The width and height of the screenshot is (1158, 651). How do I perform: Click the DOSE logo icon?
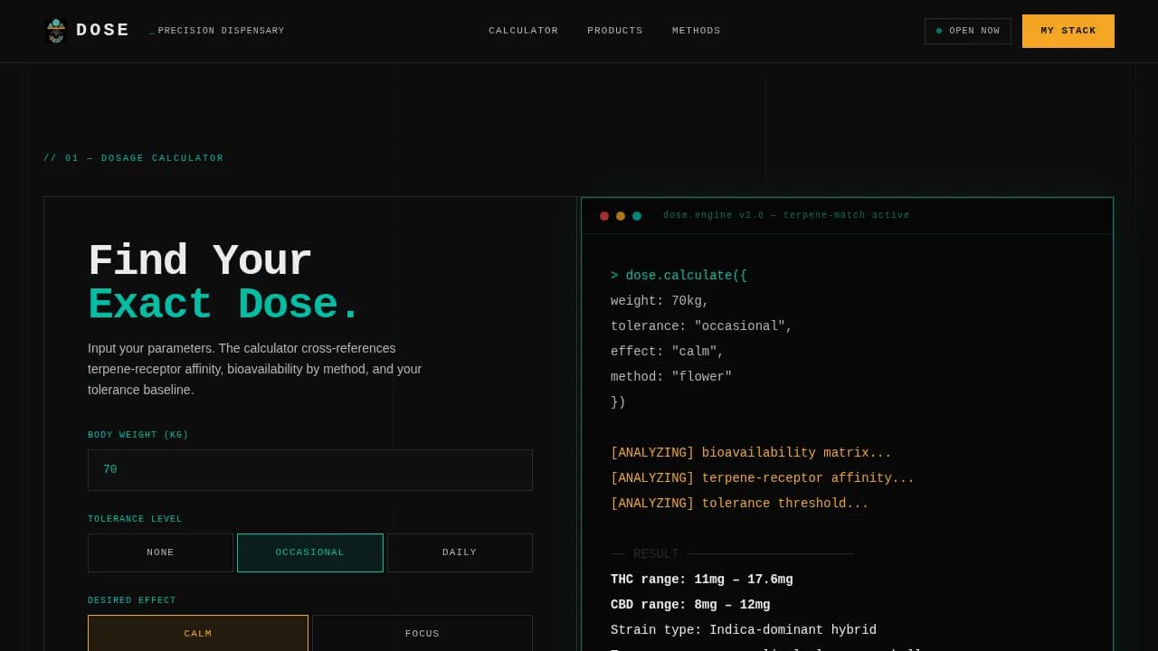[56, 31]
